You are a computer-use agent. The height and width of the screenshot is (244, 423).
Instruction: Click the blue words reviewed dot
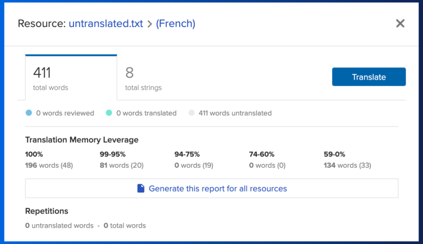[x=29, y=113]
